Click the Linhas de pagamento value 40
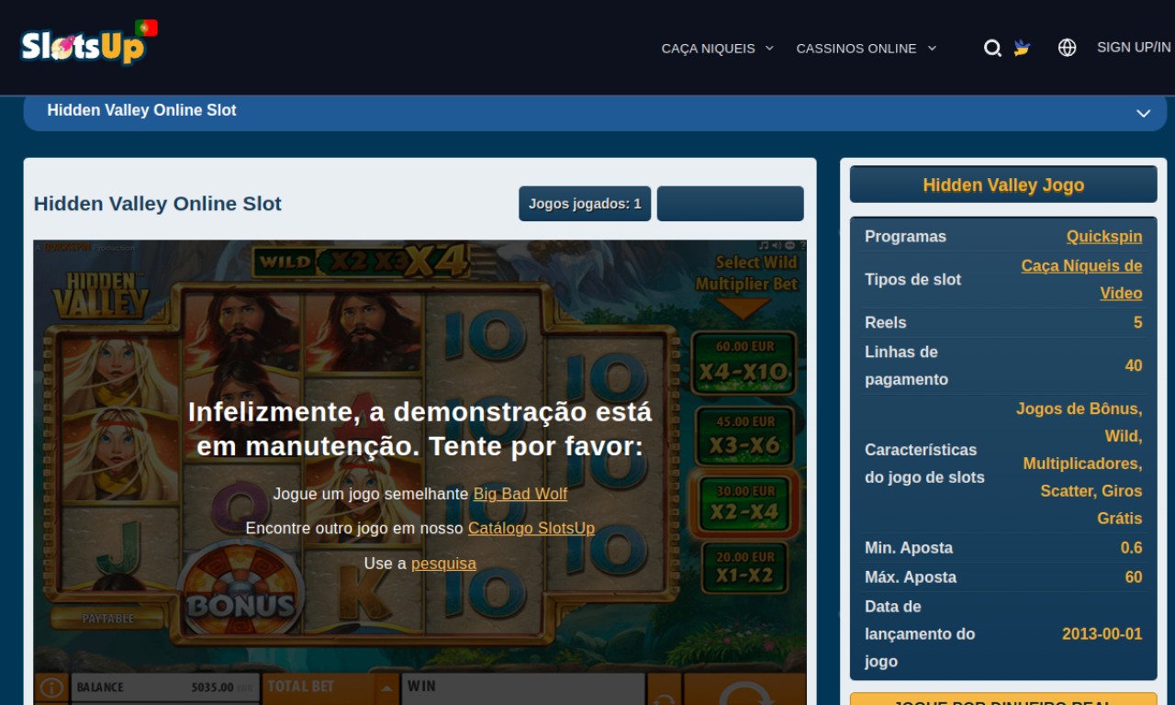The height and width of the screenshot is (705, 1175). click(1134, 366)
